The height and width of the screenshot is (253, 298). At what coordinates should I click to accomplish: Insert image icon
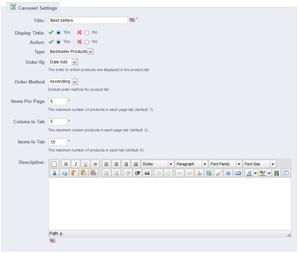(209, 173)
